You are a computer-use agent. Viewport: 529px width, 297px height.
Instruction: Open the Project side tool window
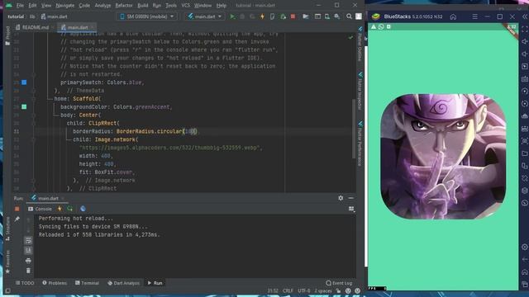(x=7, y=36)
